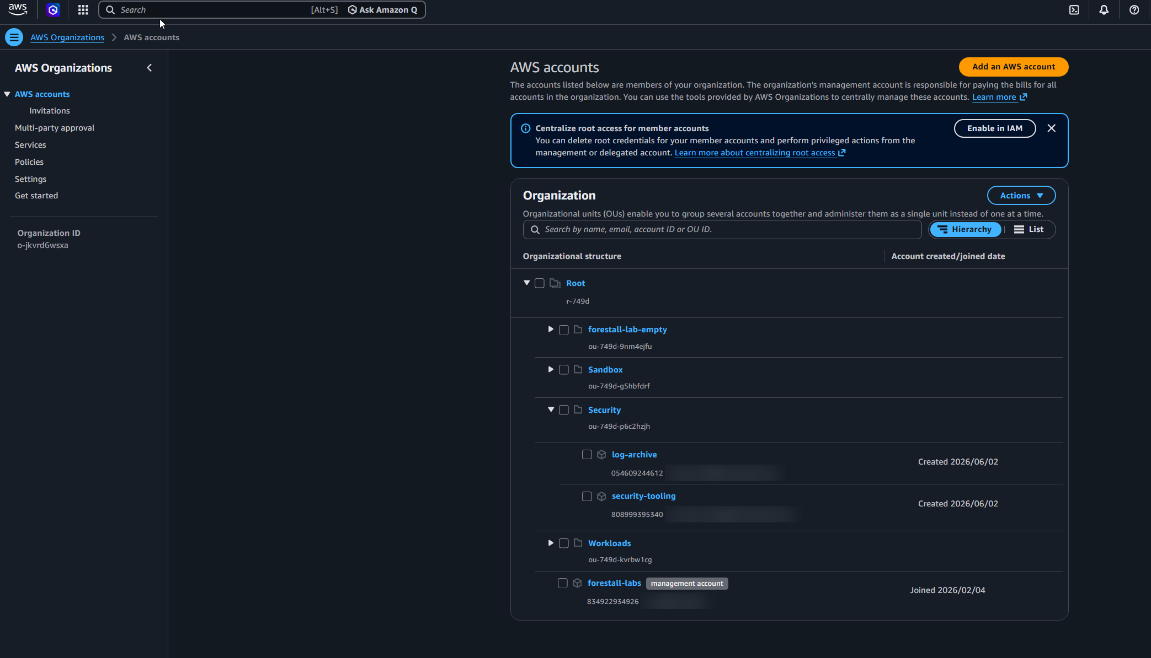Open the help question mark icon

pyautogui.click(x=1134, y=9)
